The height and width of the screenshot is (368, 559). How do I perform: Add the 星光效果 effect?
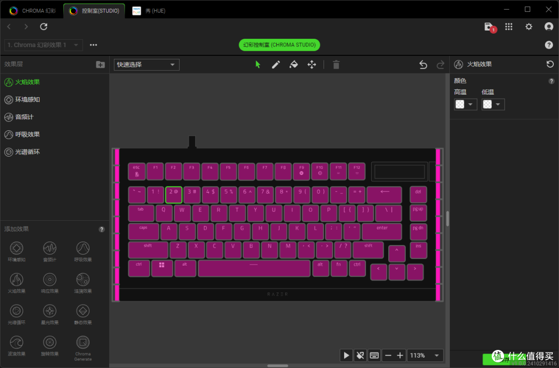click(x=50, y=314)
